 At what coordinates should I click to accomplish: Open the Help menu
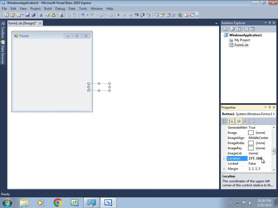110,8
